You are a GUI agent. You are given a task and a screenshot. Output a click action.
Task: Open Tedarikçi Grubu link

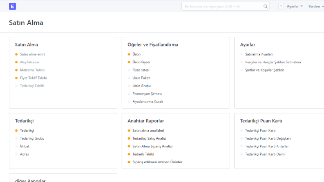(32, 138)
